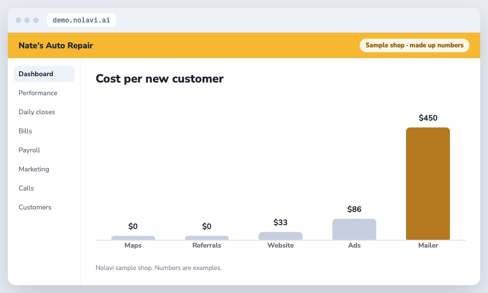The width and height of the screenshot is (488, 293).
Task: Click the Maps axis label
Action: (133, 245)
